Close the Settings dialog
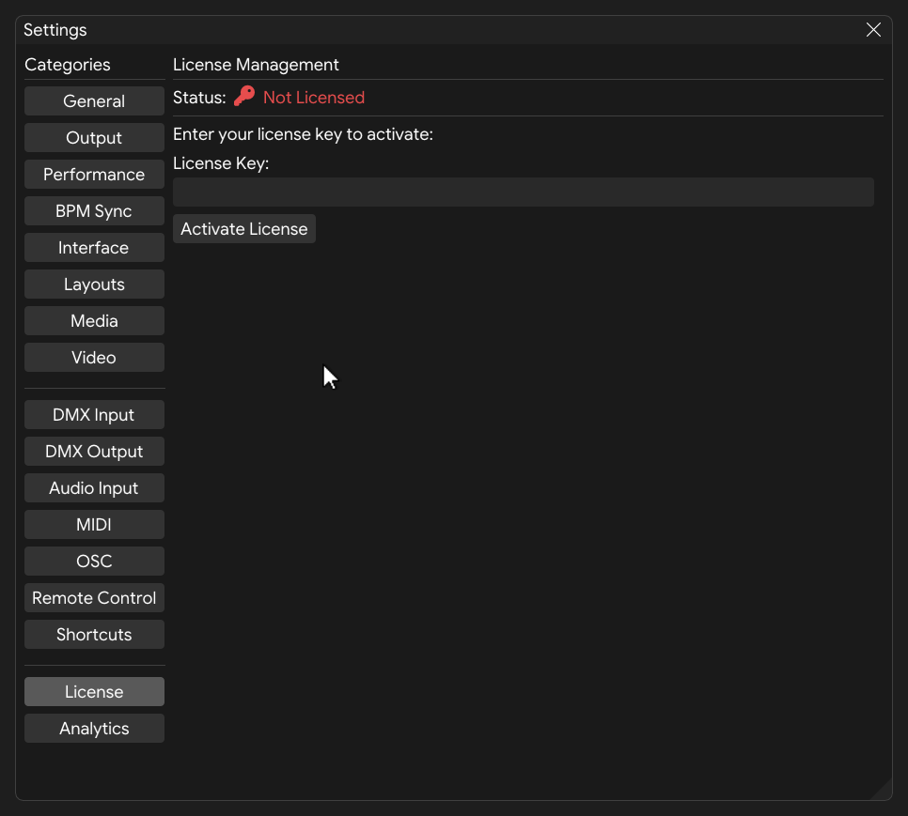 point(873,29)
